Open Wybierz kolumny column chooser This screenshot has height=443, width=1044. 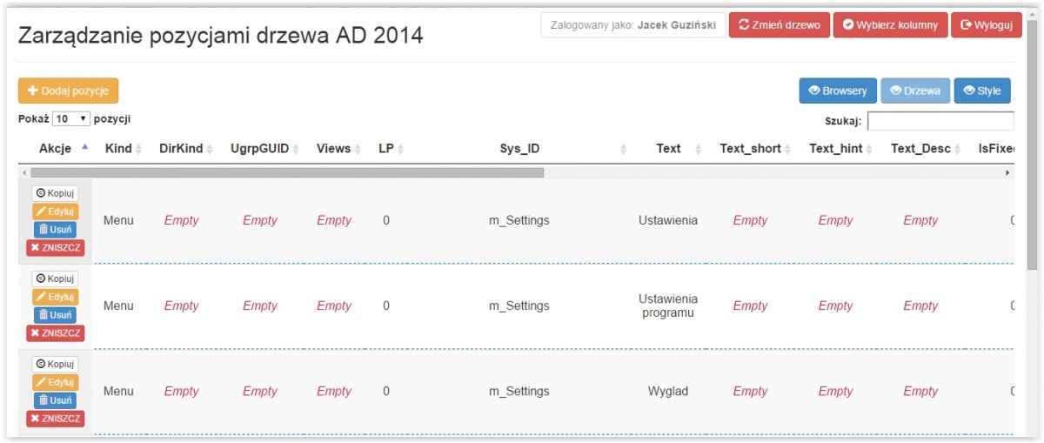[890, 25]
